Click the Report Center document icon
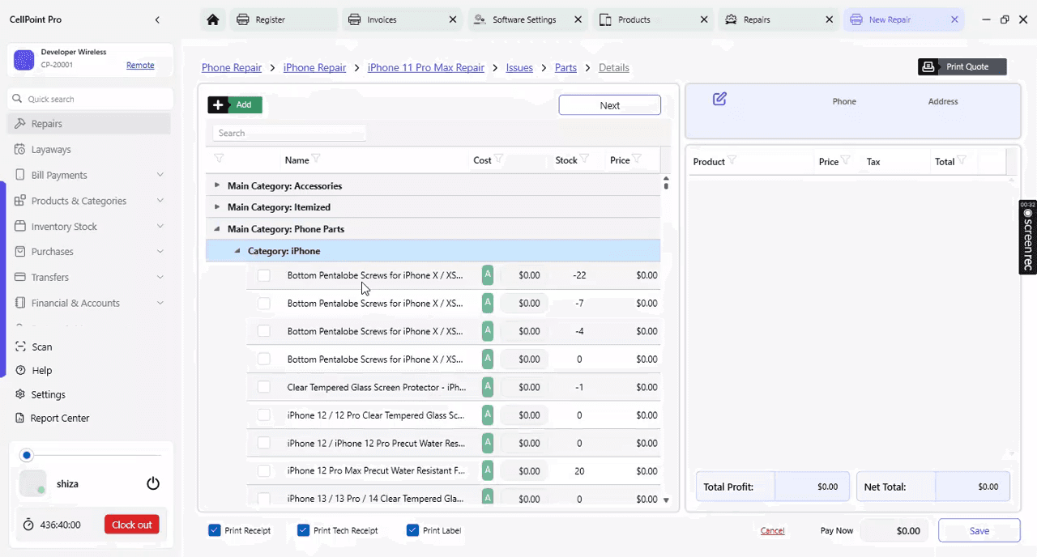Viewport: 1037px width, 557px height. pos(20,418)
